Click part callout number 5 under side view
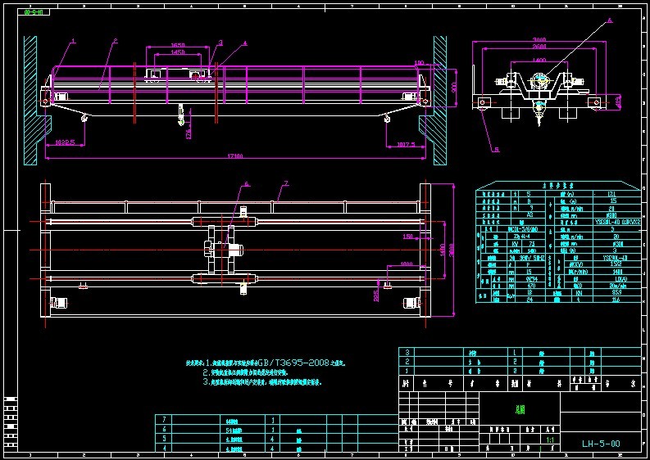The image size is (650, 460). (x=496, y=150)
